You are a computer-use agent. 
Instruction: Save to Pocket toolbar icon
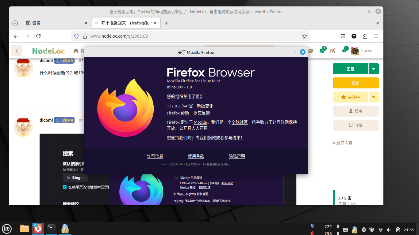pos(343,36)
